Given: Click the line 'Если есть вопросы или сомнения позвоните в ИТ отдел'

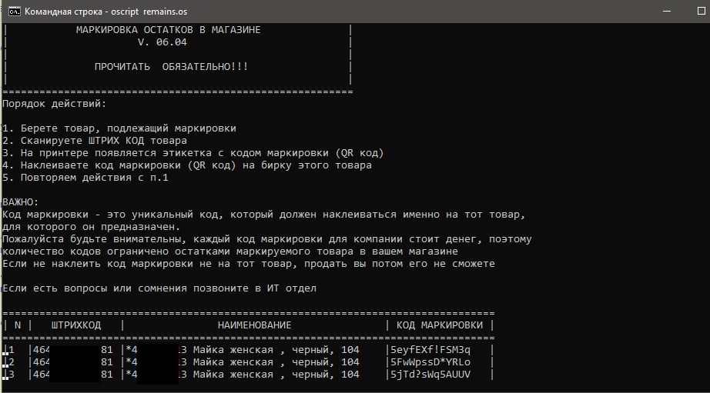Looking at the screenshot, I should [x=159, y=288].
